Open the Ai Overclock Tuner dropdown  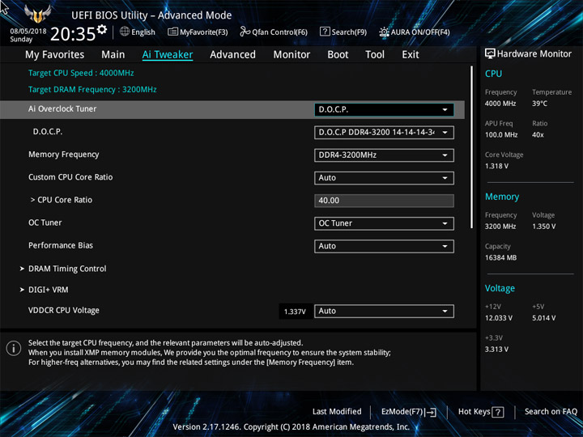pyautogui.click(x=384, y=109)
